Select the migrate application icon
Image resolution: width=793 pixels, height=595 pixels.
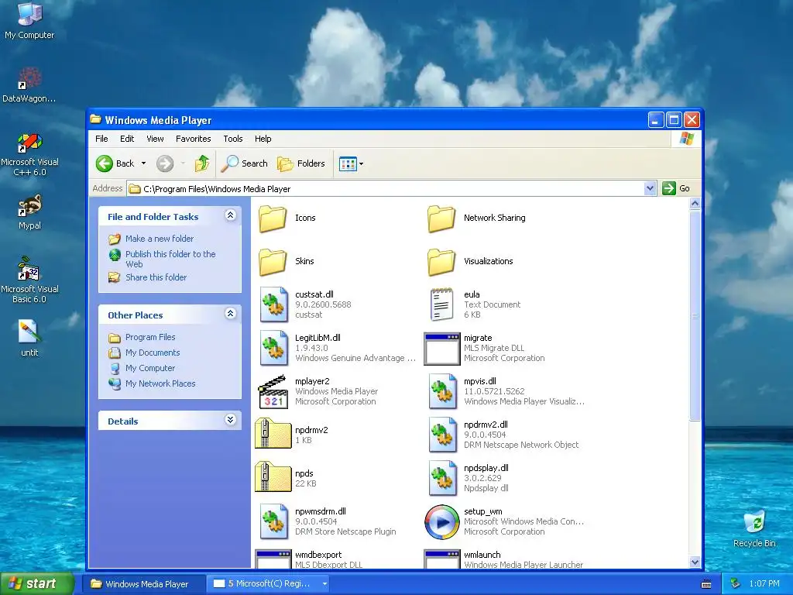coord(442,349)
